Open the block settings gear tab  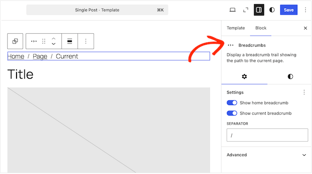click(245, 77)
